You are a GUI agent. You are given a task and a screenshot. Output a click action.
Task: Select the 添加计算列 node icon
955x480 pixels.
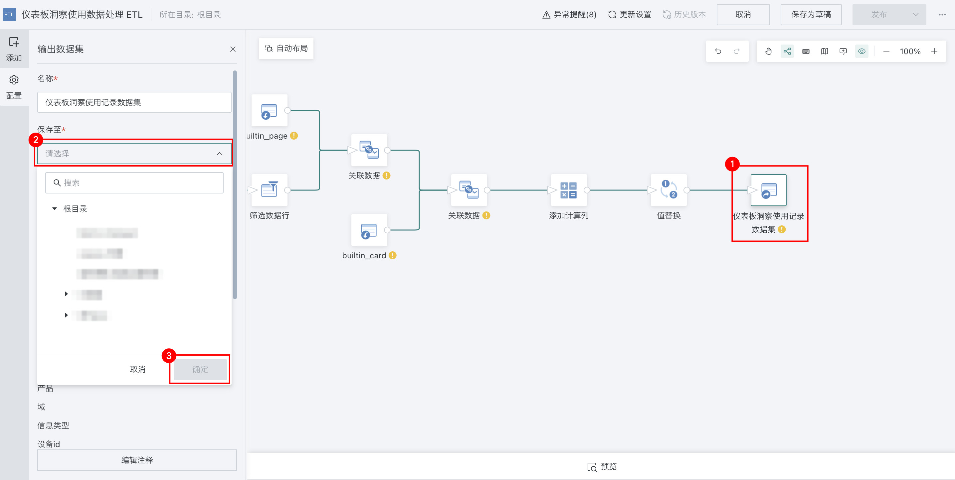point(568,190)
